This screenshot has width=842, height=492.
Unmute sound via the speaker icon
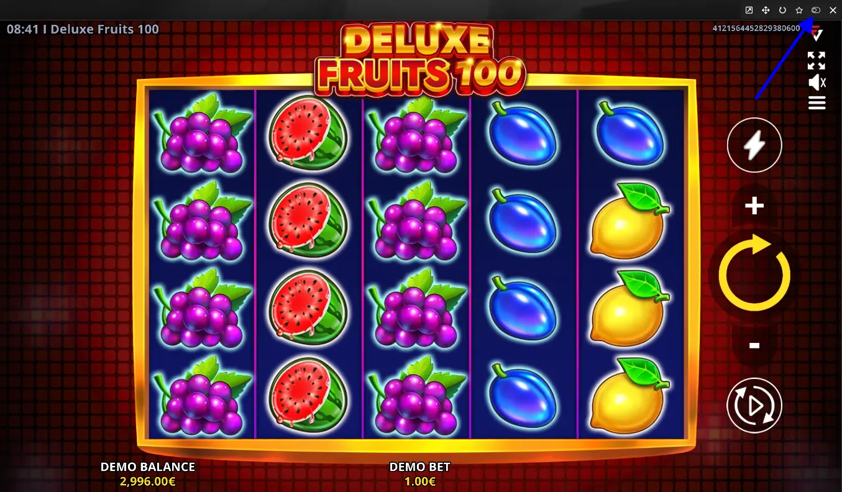817,82
